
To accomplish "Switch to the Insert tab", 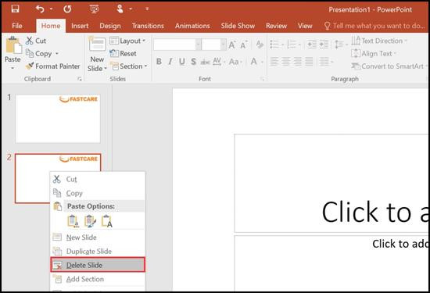I will (x=80, y=26).
